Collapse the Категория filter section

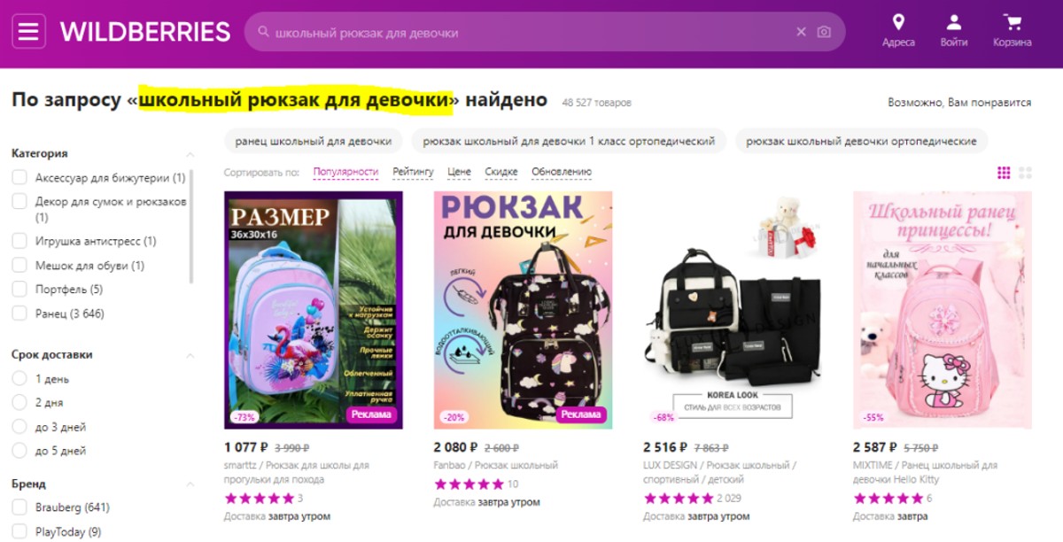click(190, 154)
